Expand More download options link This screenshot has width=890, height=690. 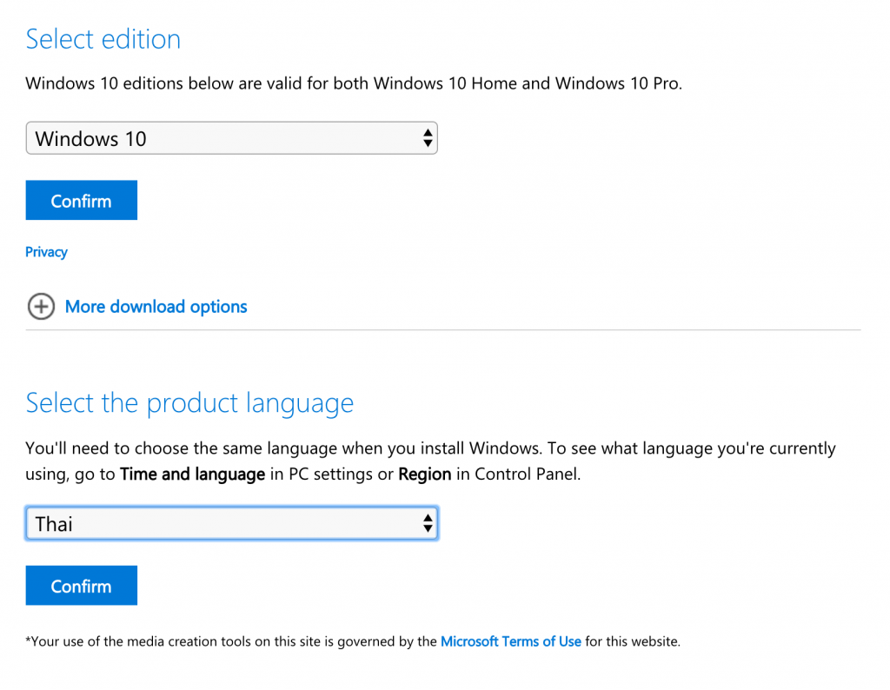pos(156,307)
